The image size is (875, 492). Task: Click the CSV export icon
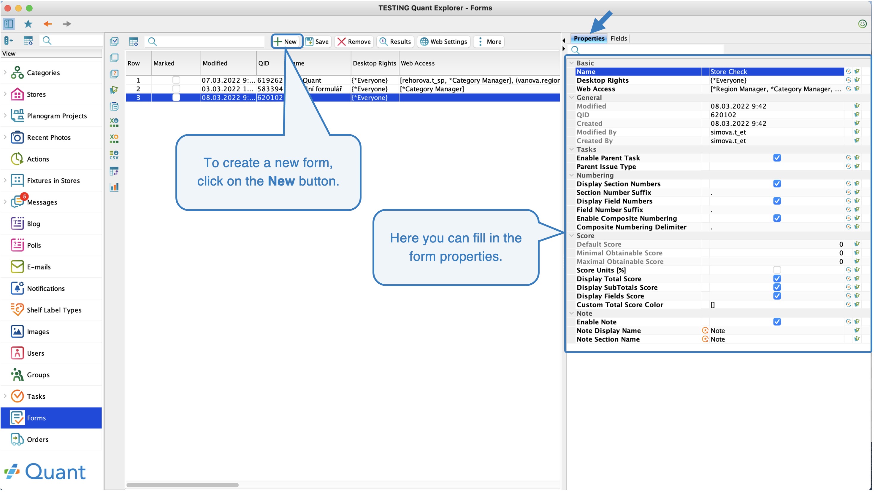coord(114,155)
